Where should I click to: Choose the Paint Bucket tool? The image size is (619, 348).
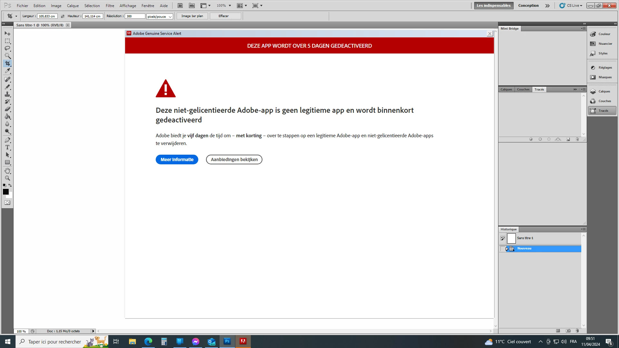pyautogui.click(x=7, y=117)
